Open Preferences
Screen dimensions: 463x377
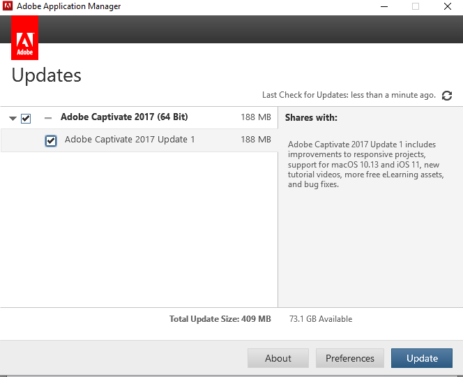[350, 358]
